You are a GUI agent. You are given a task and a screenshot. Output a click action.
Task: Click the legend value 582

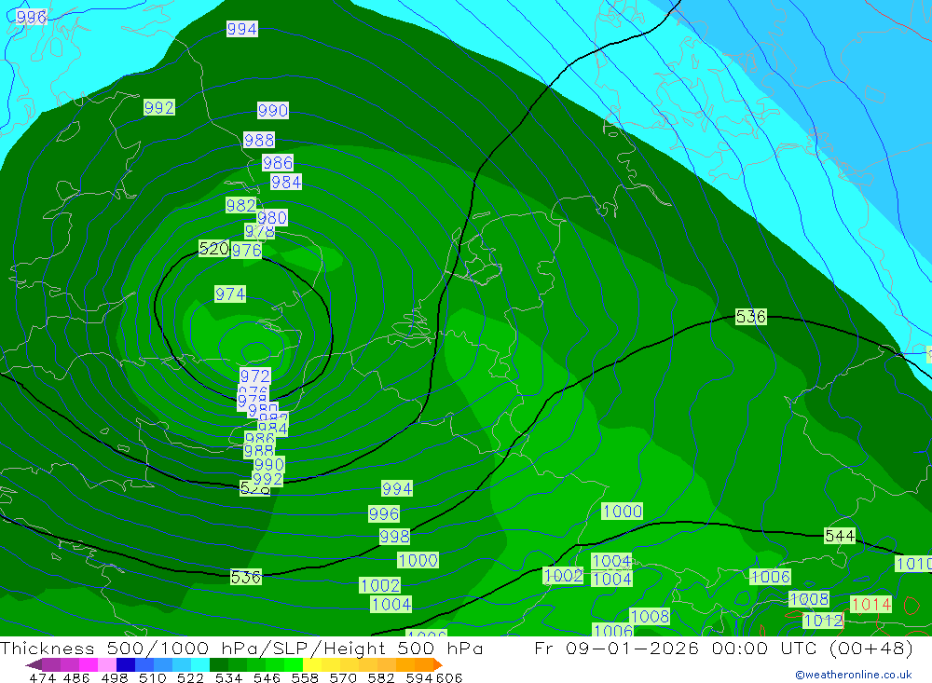[381, 677]
